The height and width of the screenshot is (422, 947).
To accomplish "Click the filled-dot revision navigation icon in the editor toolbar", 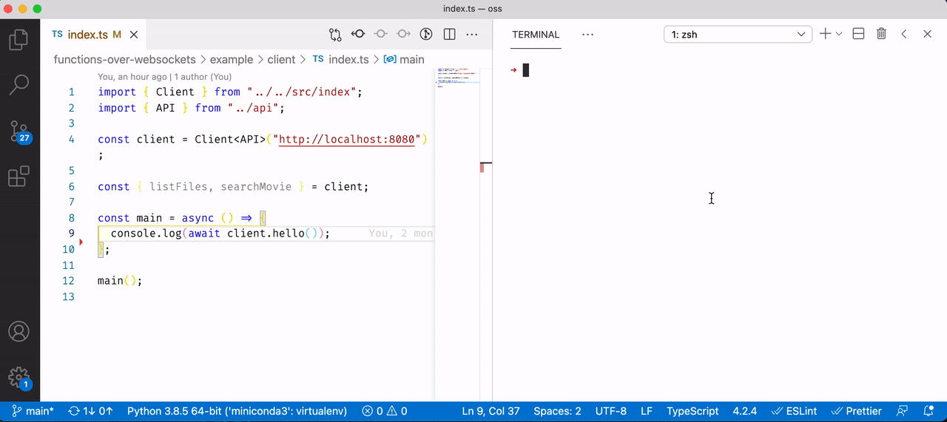I will (358, 34).
